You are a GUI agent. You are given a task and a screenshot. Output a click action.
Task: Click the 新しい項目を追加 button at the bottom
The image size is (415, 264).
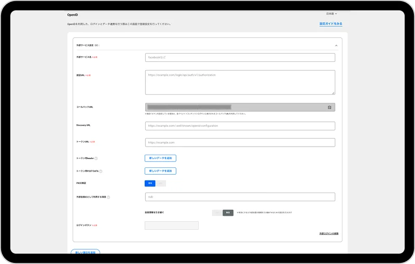pos(85,252)
